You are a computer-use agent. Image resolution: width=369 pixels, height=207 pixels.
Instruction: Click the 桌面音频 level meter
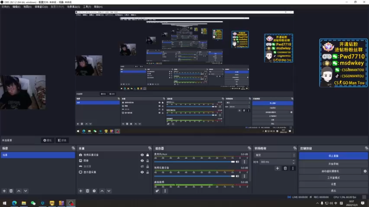tap(201, 185)
